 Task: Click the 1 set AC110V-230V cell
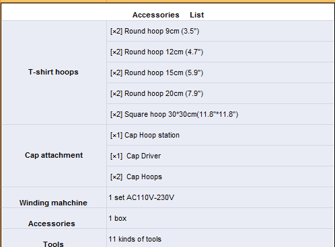click(x=221, y=197)
